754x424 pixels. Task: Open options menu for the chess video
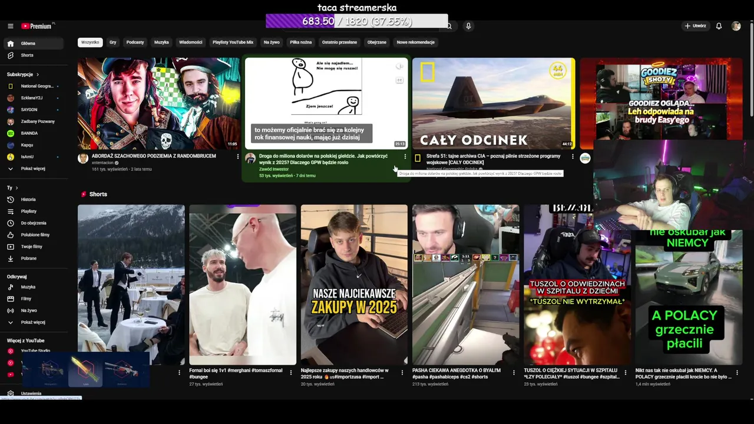[238, 157]
